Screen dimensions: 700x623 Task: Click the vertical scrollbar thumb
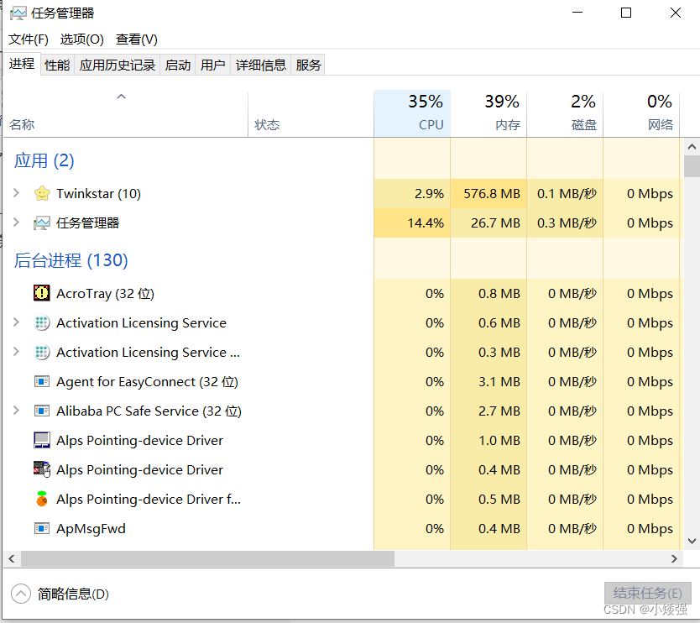[692, 166]
